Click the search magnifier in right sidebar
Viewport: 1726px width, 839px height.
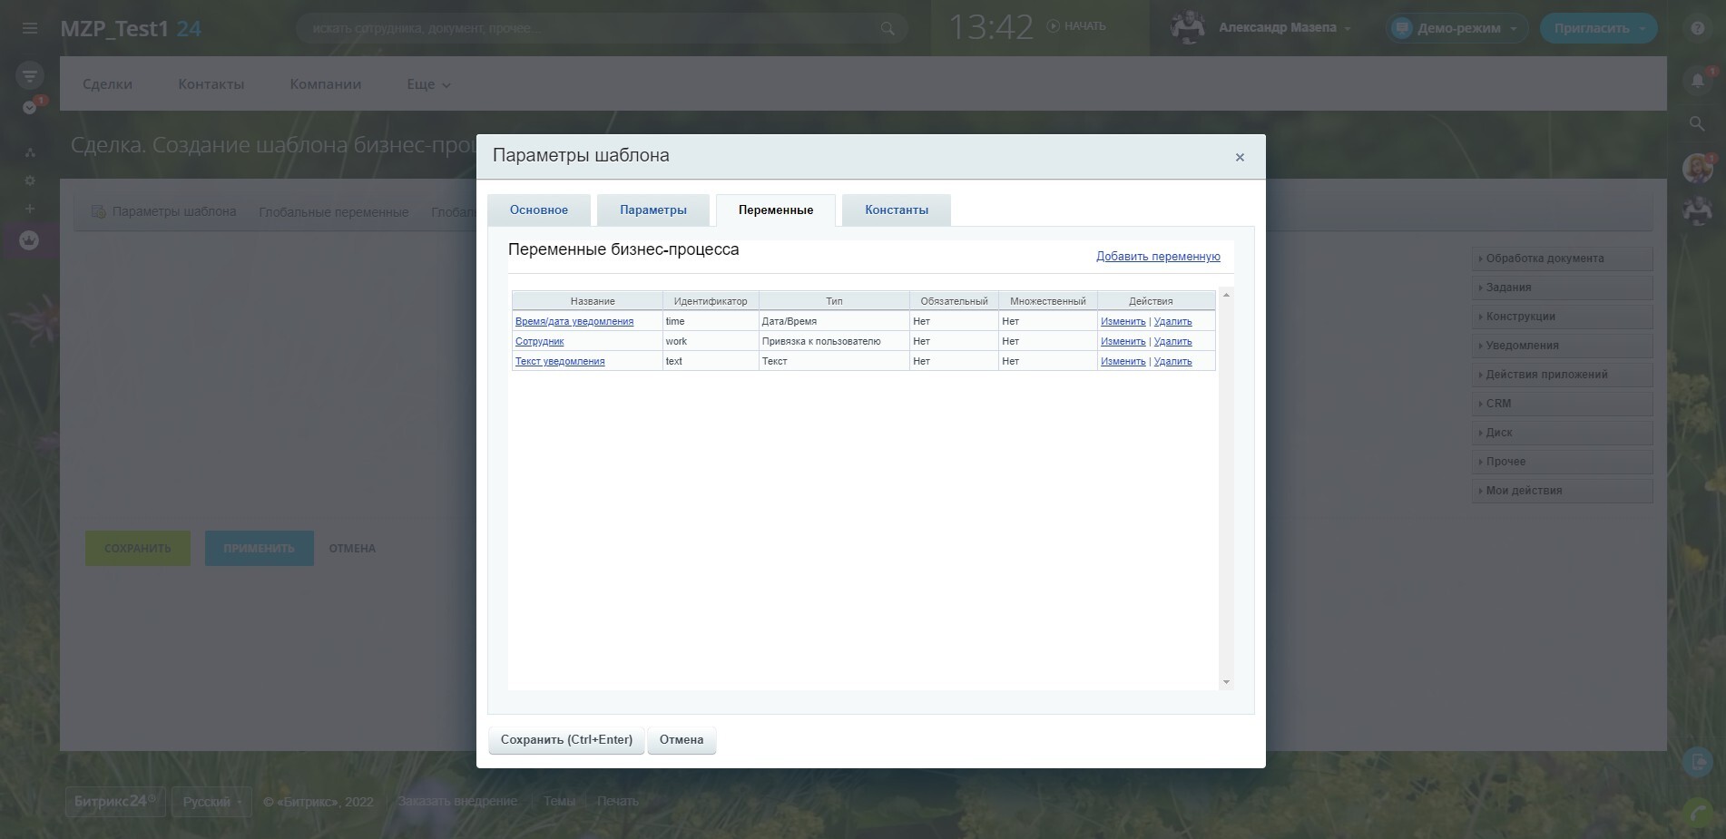1696,123
